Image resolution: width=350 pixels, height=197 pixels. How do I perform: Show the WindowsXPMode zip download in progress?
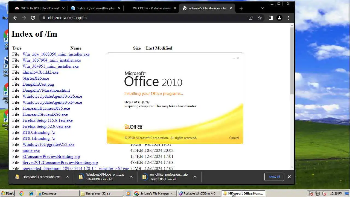click(x=101, y=177)
